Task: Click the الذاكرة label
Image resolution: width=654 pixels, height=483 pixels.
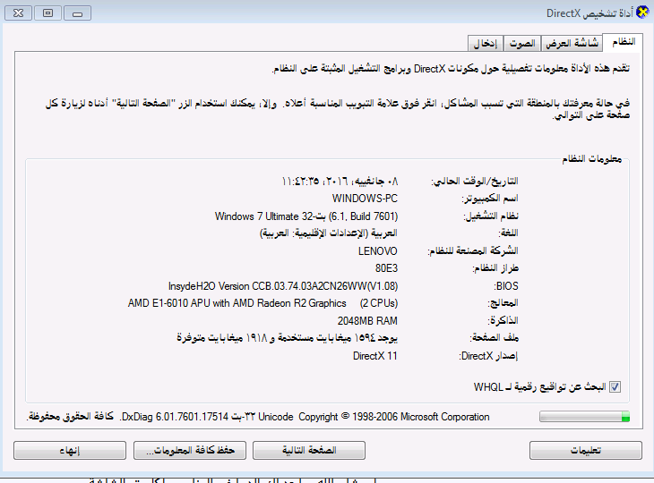Action: pos(503,321)
